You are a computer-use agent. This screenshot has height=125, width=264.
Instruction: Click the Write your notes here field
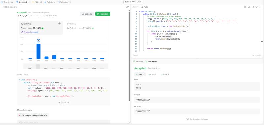tap(64, 122)
